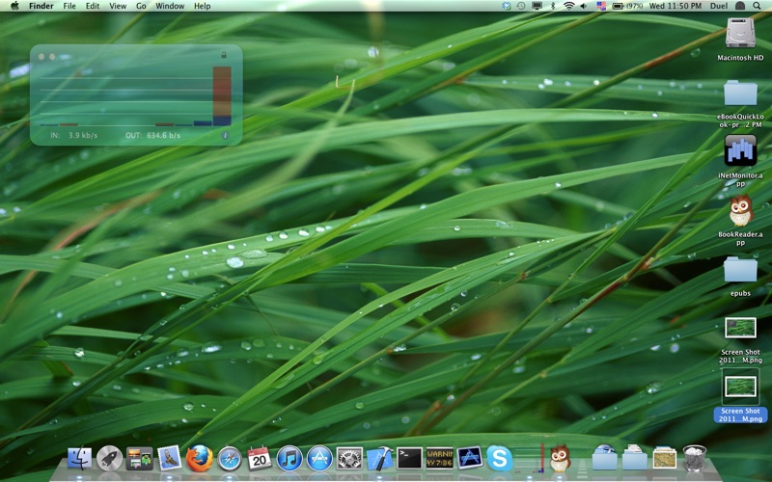
Task: Open the Time Machine menu bar dropdown
Action: [x=521, y=6]
